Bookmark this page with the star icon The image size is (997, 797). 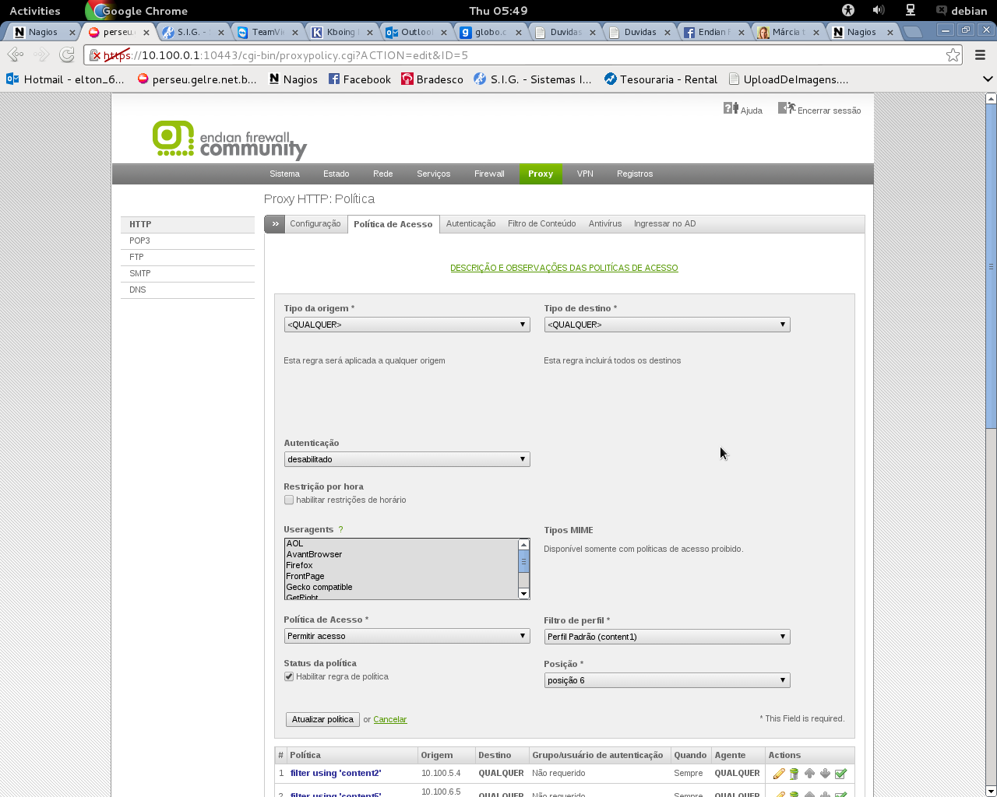click(953, 54)
